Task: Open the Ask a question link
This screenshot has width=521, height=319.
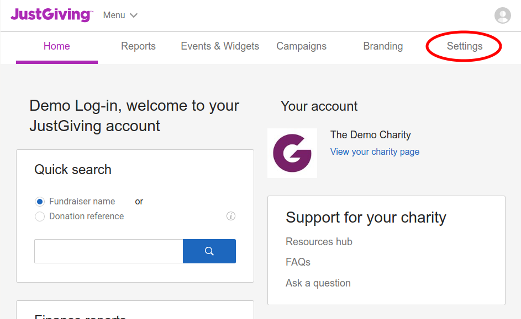Action: [318, 283]
